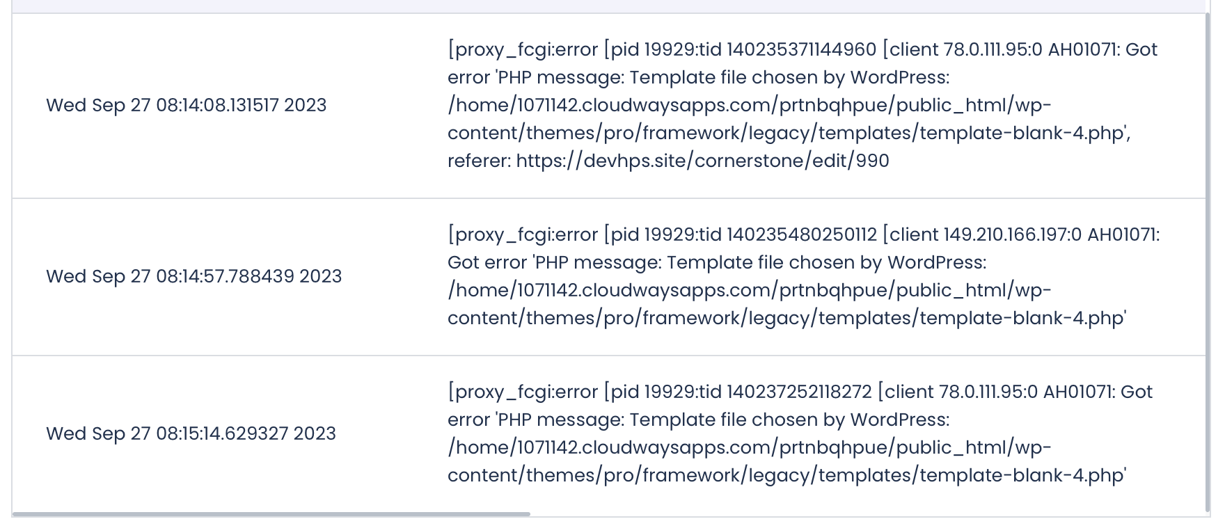Viewport: 1225px width, 526px height.
Task: Click the proxy_fcgi:error tag in second entry
Action: tap(523, 234)
